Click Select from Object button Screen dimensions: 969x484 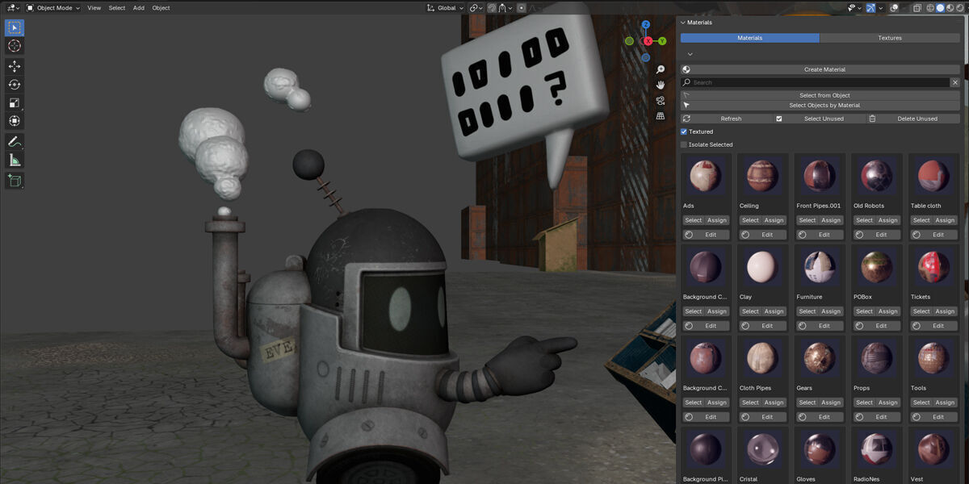820,95
